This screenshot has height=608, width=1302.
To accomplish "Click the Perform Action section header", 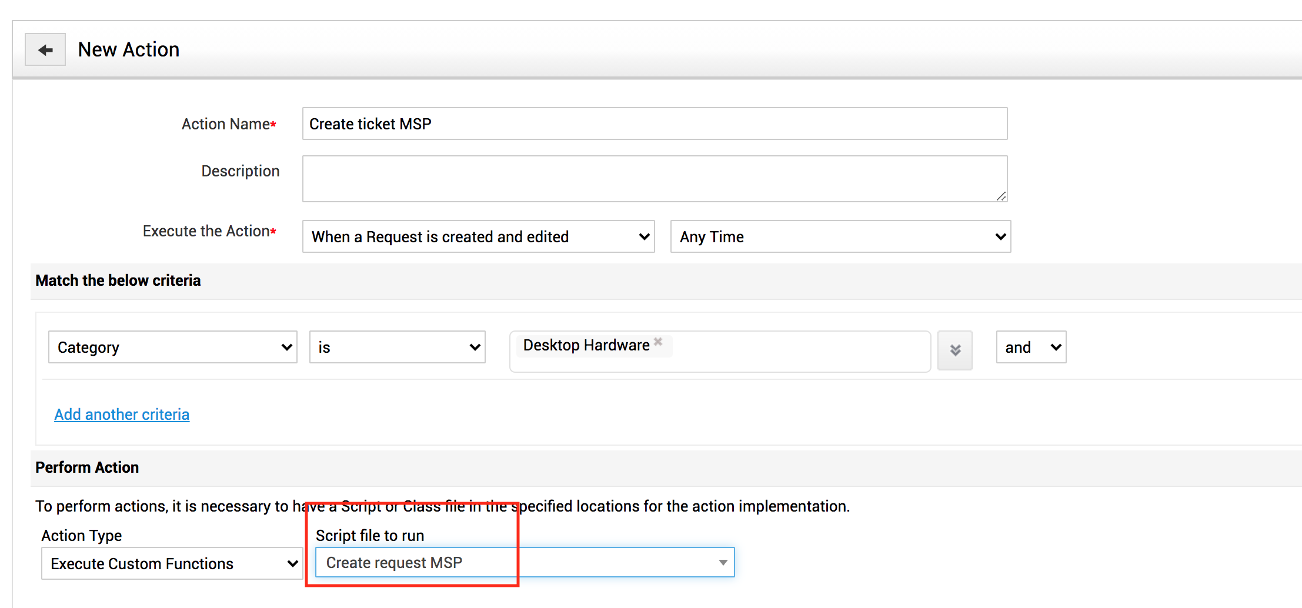I will pyautogui.click(x=87, y=467).
